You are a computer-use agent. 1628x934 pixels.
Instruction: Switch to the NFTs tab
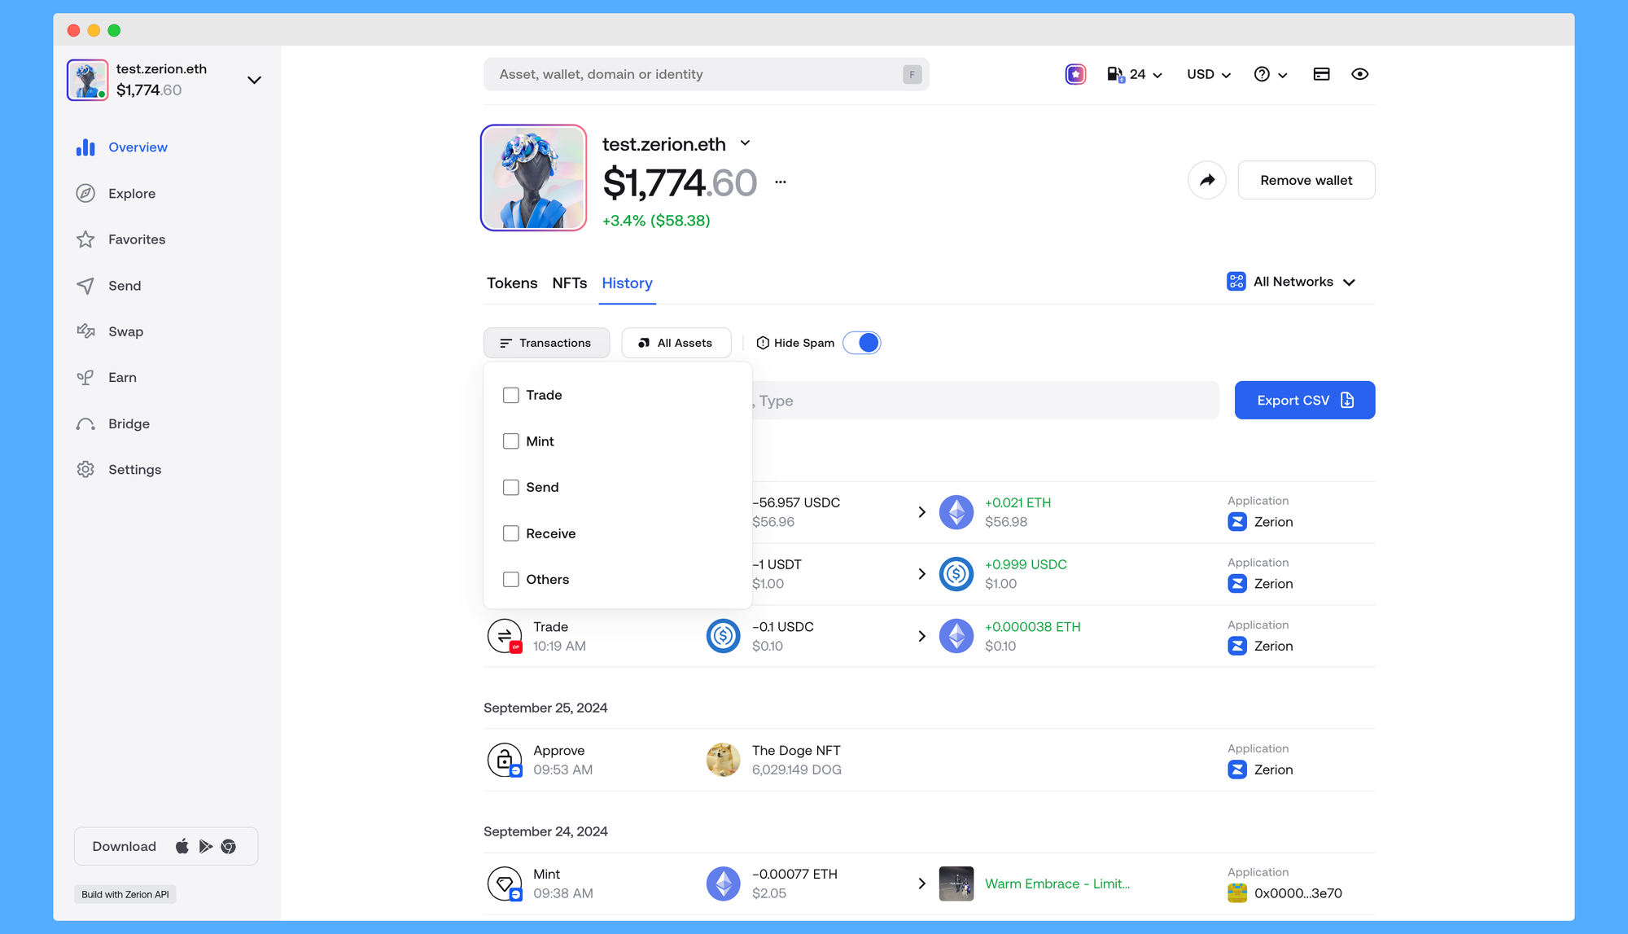[569, 283]
